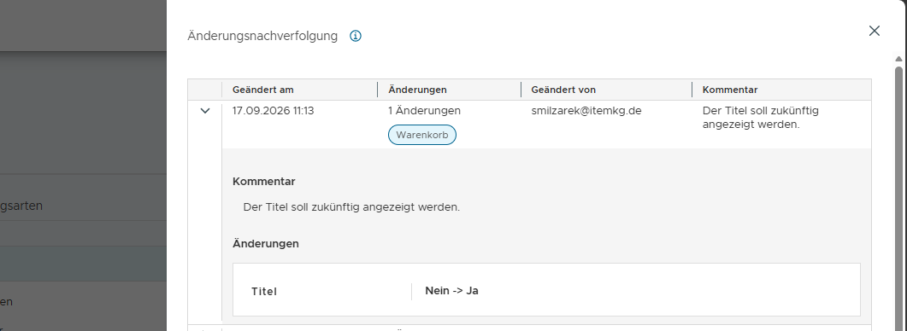
Task: Click the Kommentar heading in expanded details
Action: [264, 182]
